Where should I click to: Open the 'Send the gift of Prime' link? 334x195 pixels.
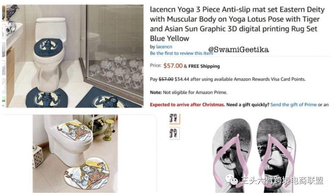[x=294, y=105]
